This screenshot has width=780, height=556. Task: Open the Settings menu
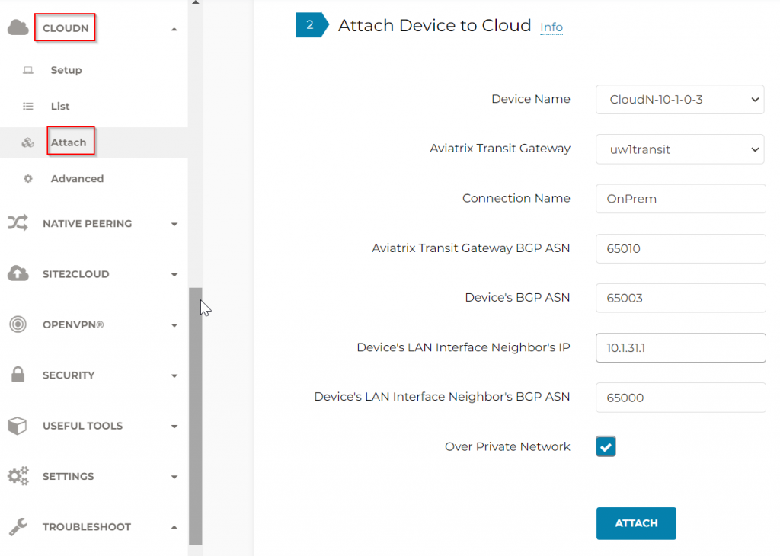pos(68,477)
